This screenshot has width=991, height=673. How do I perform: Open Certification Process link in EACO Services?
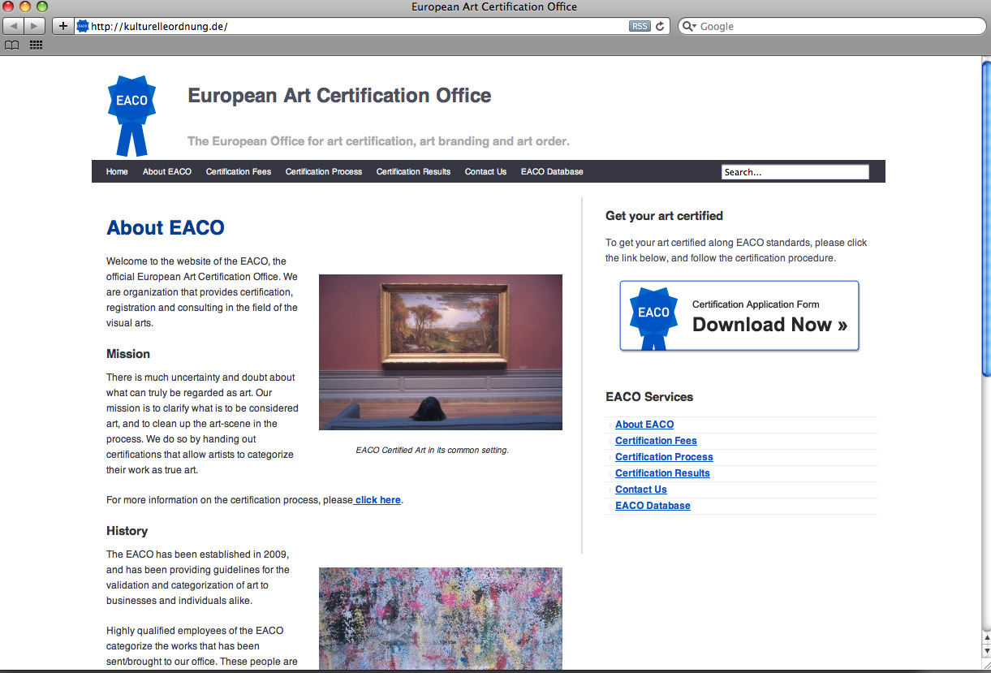[664, 457]
